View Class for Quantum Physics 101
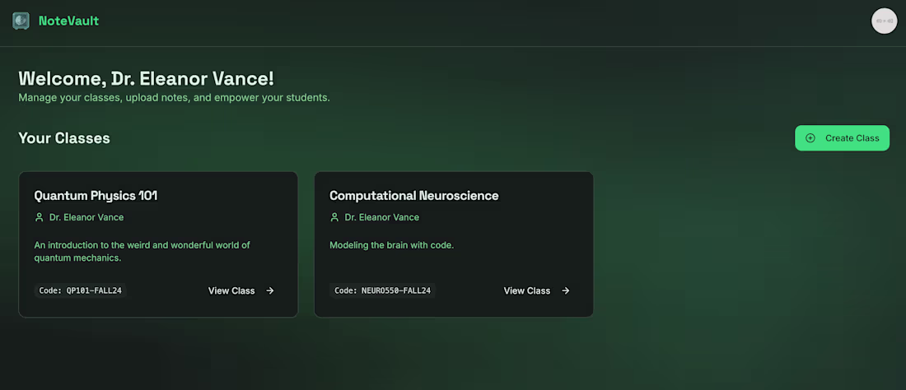 [241, 290]
